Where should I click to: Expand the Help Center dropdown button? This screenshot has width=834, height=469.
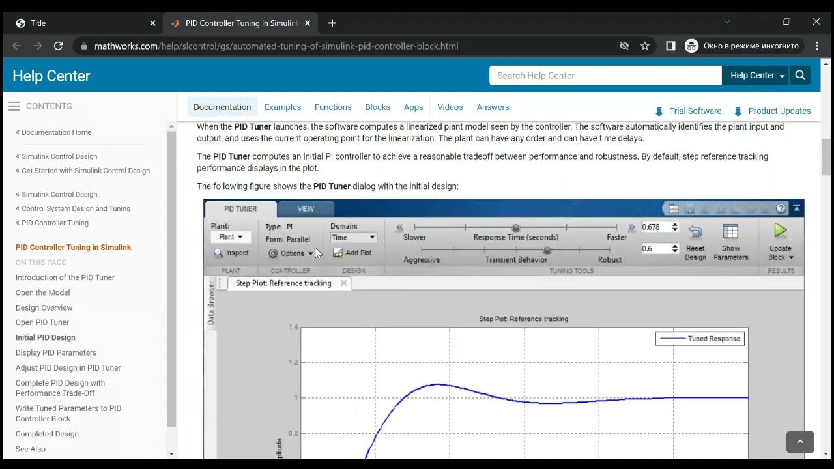tap(756, 75)
